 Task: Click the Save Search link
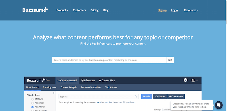[x=130, y=102]
